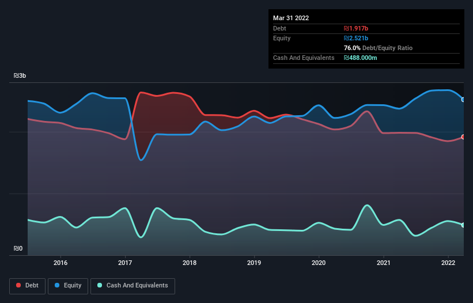473x303 pixels.
Task: Toggle the Debt series legend button
Action: (x=27, y=286)
